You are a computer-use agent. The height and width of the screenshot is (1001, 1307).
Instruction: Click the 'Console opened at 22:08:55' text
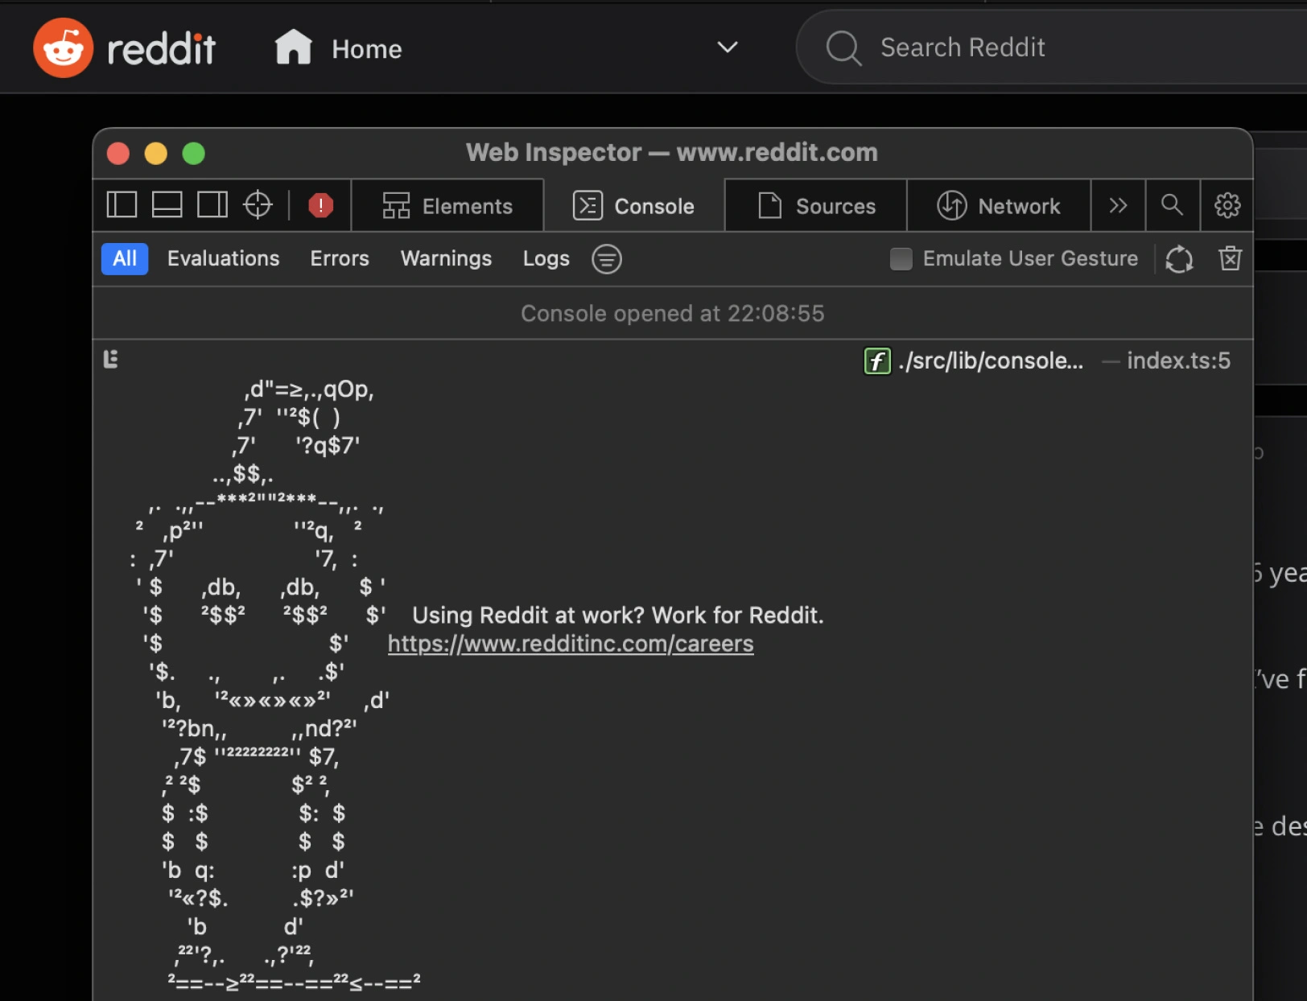[673, 313]
